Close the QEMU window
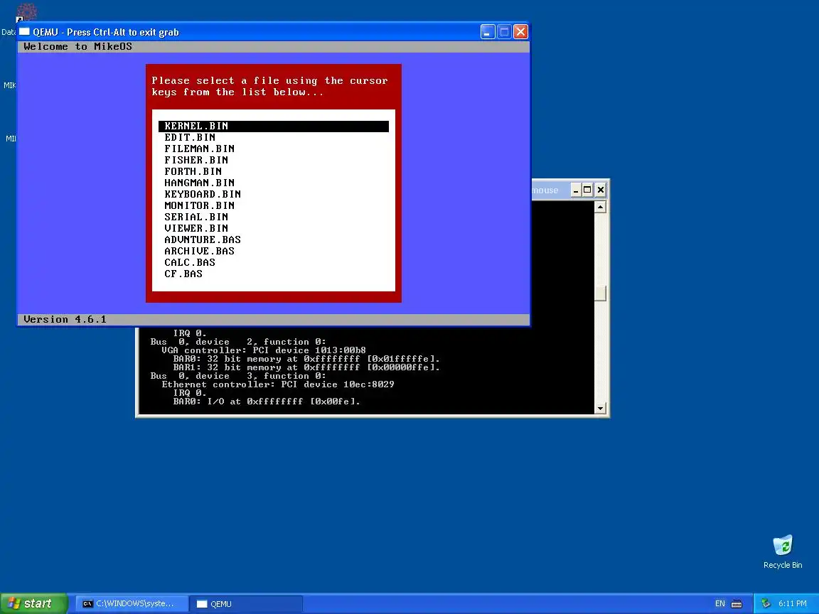This screenshot has height=614, width=819. [520, 32]
